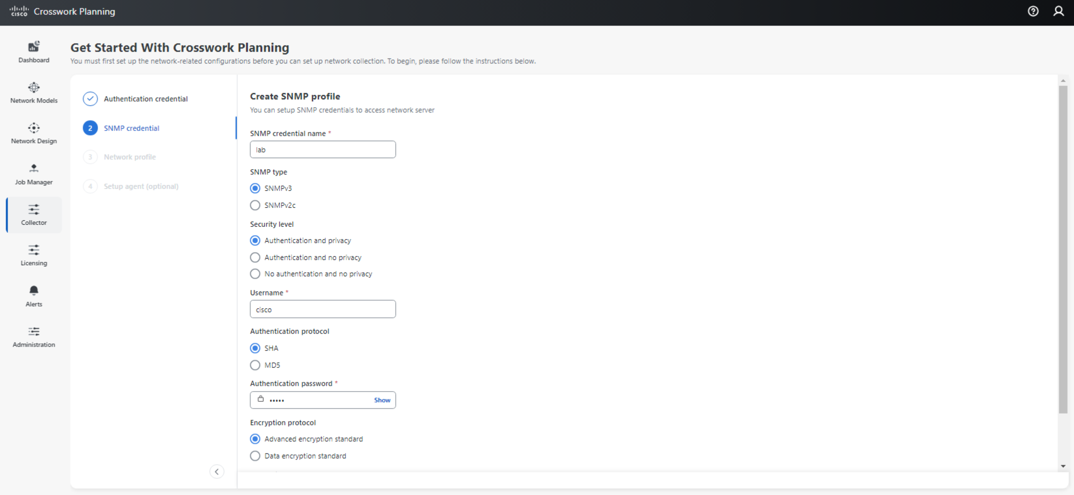The width and height of the screenshot is (1074, 495).
Task: Click the Encryption protocol label
Action: coord(283,423)
